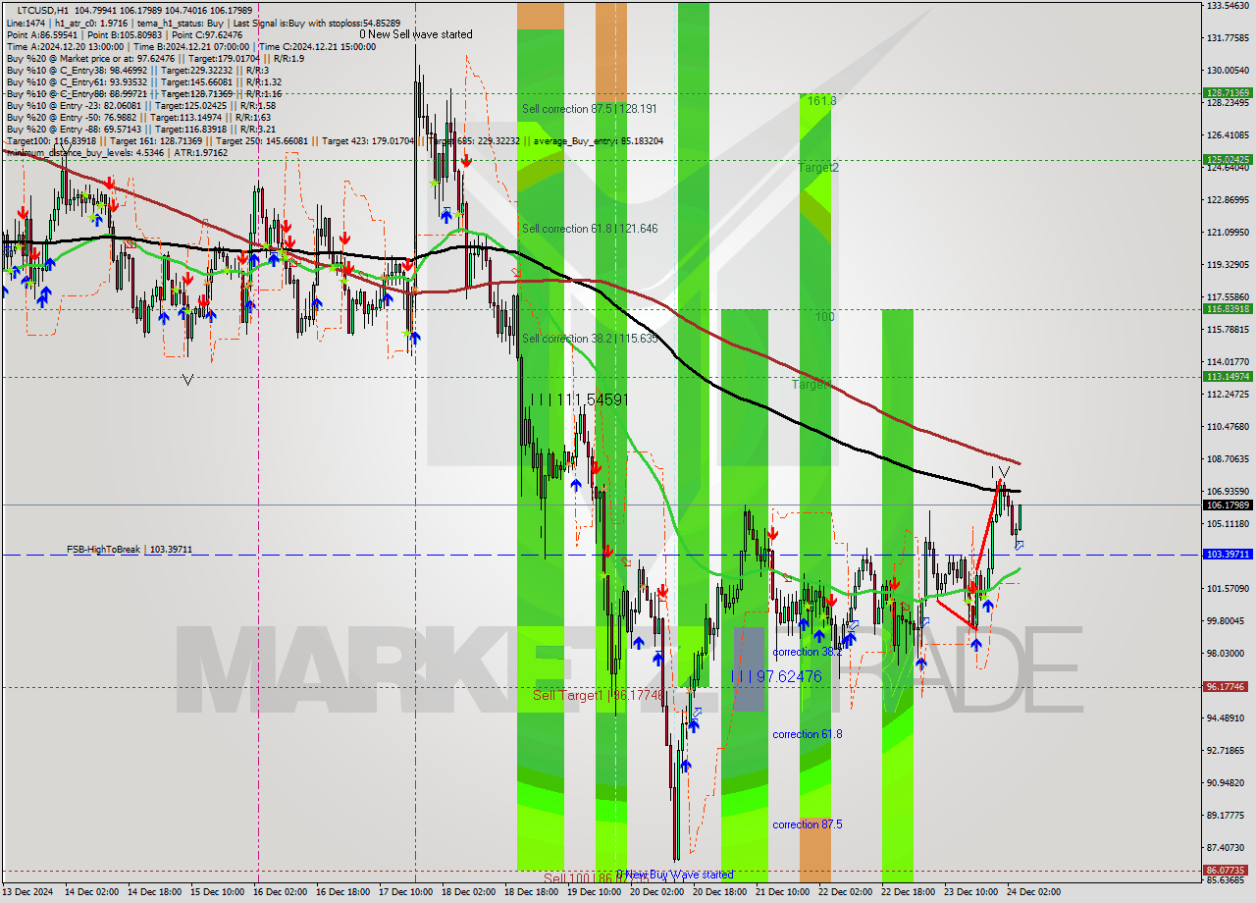Click the 'Sell correction 87.5 | 128.191' label
1256x903 pixels.
[x=590, y=109]
